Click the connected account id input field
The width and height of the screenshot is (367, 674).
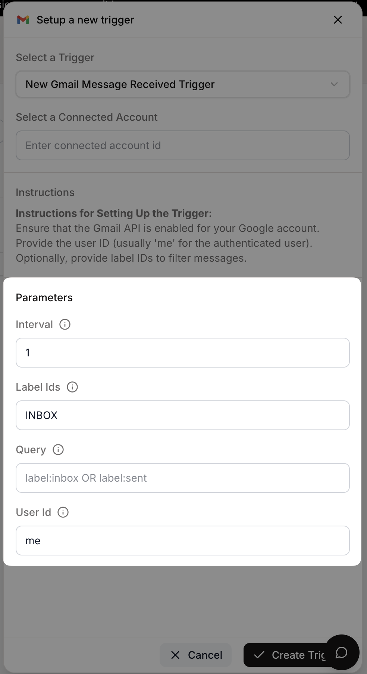coord(182,145)
